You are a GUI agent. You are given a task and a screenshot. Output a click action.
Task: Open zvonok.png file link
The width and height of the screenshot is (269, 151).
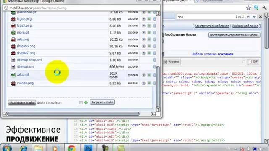25,83
